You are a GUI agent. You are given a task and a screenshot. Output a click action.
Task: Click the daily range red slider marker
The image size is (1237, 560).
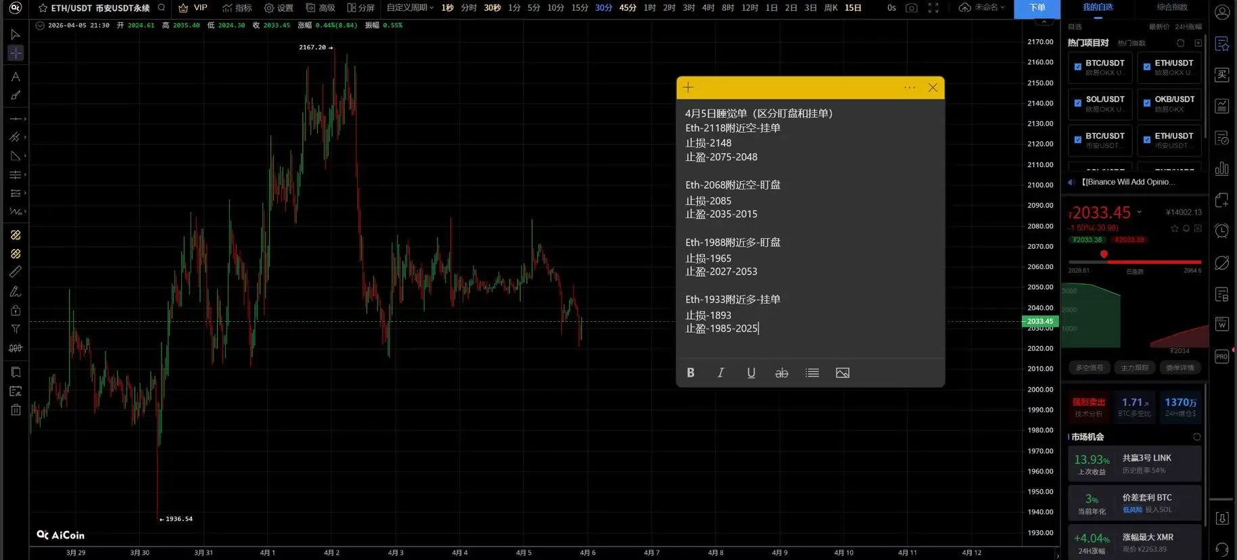pos(1104,254)
